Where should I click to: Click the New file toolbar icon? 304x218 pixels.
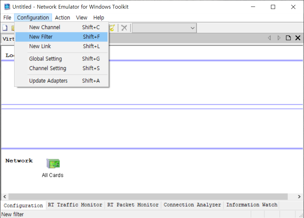[x=5, y=28]
